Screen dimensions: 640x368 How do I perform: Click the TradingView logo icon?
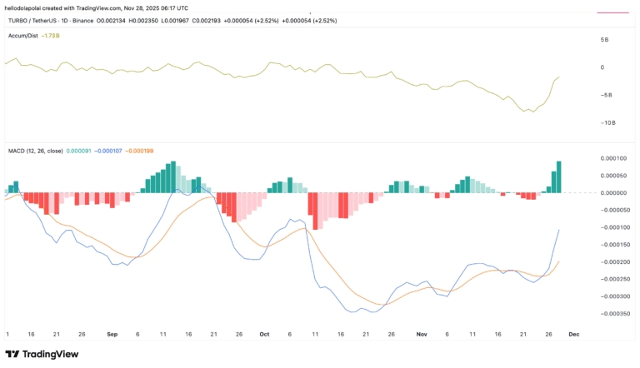point(12,354)
